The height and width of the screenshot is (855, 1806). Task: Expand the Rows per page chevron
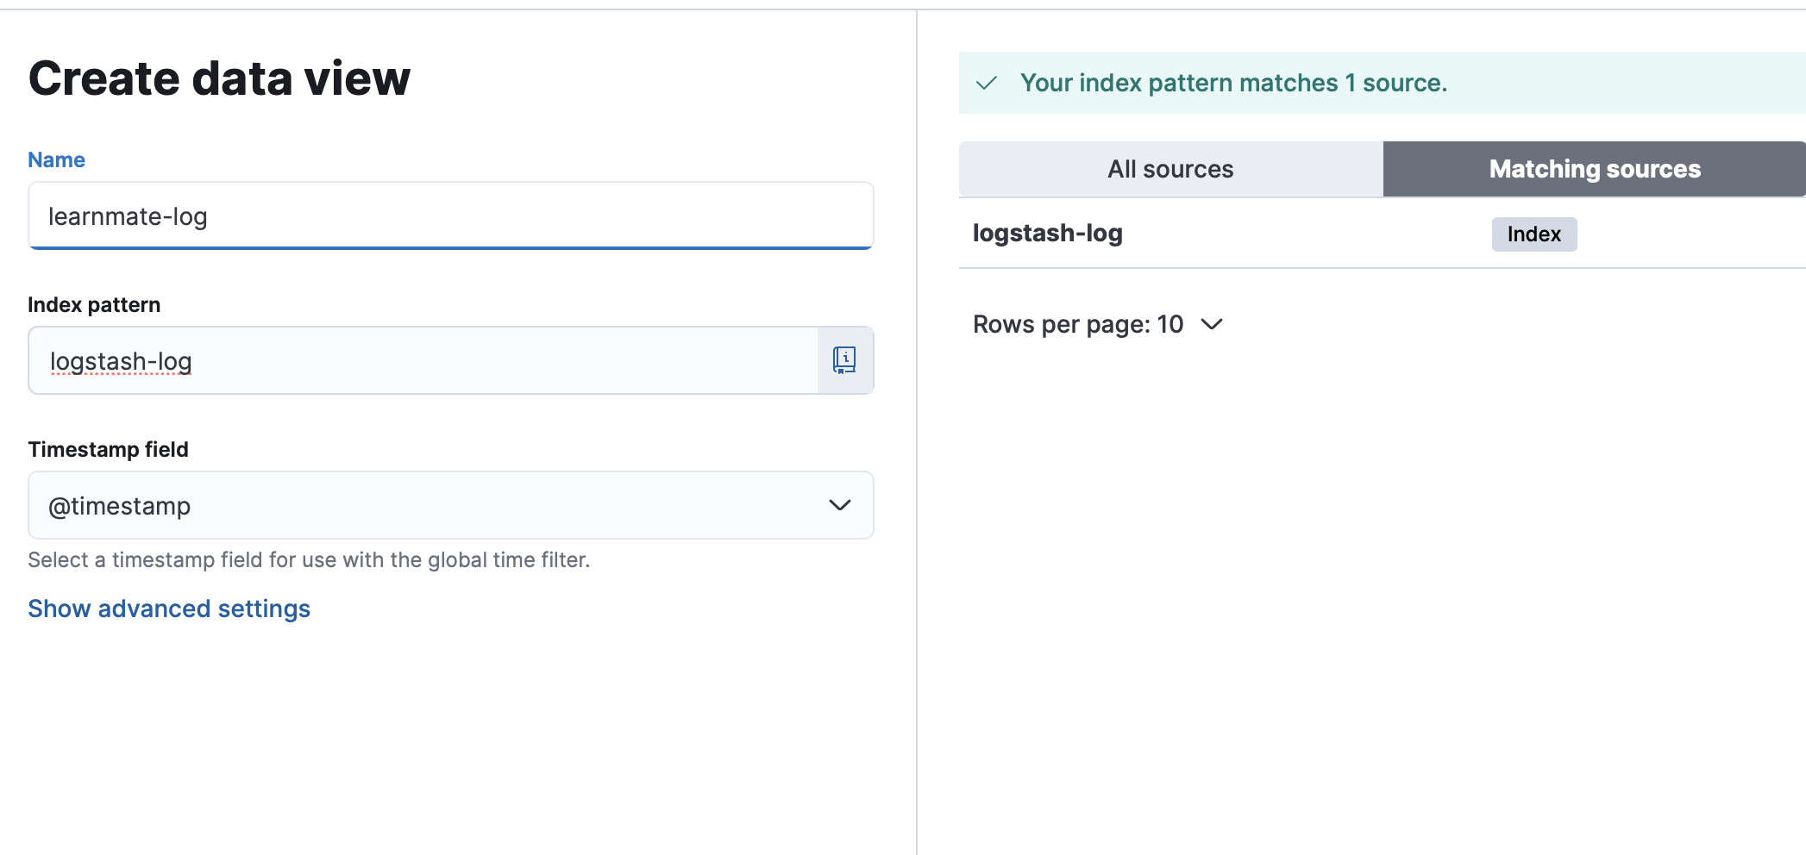click(1212, 324)
